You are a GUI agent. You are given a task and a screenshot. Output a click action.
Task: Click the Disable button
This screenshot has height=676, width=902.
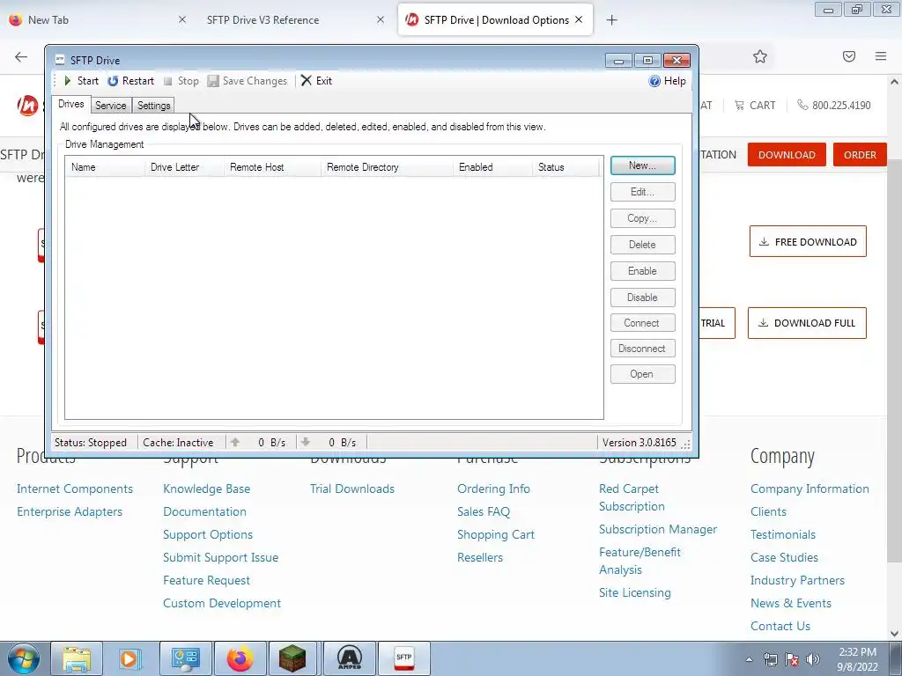(642, 298)
